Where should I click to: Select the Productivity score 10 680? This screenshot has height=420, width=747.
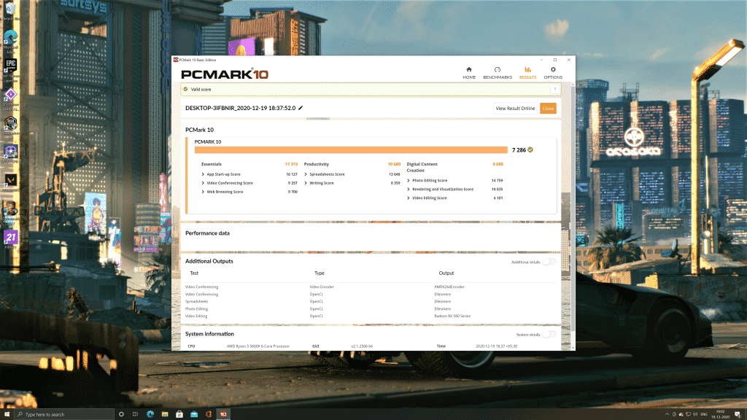[x=394, y=164]
